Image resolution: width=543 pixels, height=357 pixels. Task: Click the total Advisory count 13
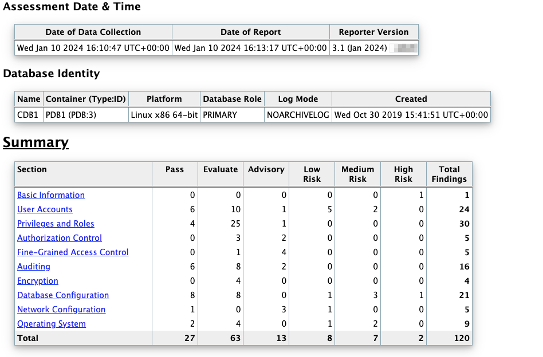pos(281,338)
